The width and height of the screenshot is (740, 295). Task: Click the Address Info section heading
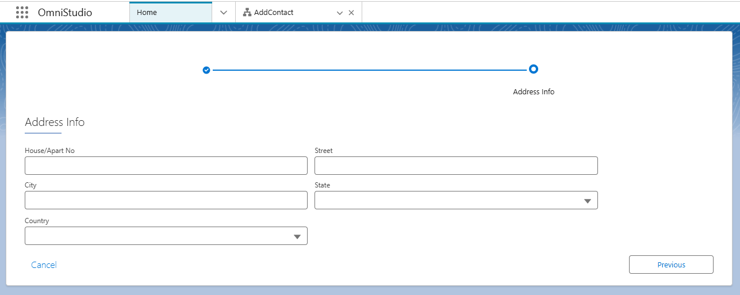(55, 122)
